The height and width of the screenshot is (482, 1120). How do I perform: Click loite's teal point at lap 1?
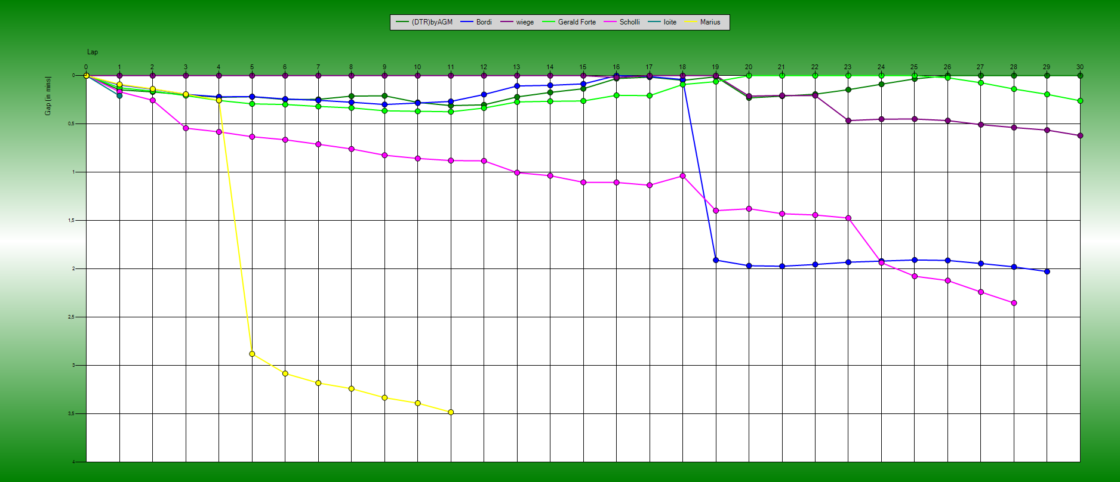[119, 95]
